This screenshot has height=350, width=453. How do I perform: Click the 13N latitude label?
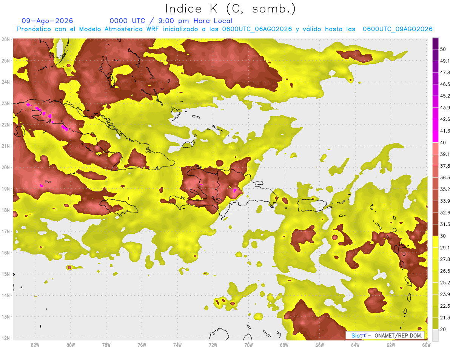[6, 316]
